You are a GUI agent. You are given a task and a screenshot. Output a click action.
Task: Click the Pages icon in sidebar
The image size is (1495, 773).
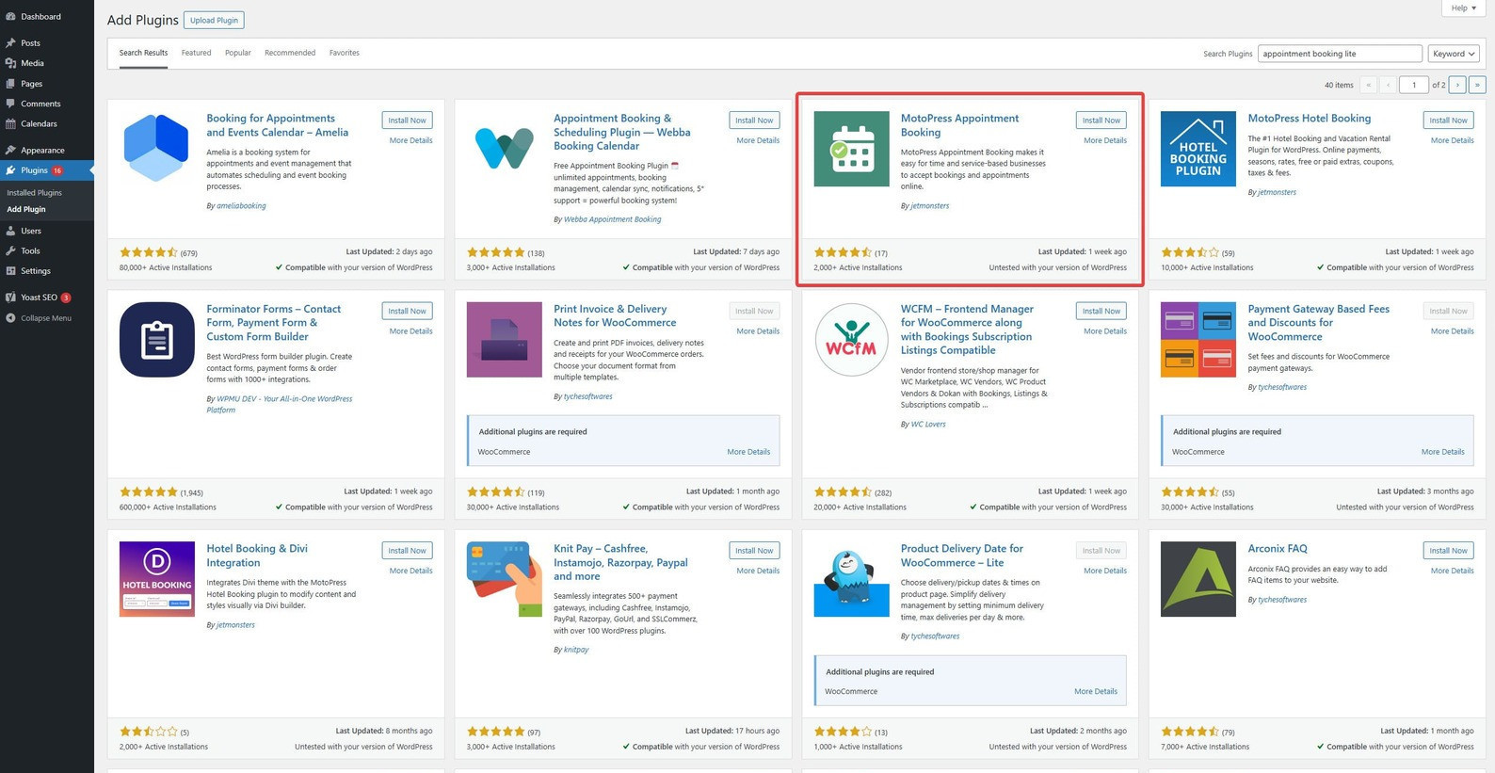pyautogui.click(x=10, y=84)
